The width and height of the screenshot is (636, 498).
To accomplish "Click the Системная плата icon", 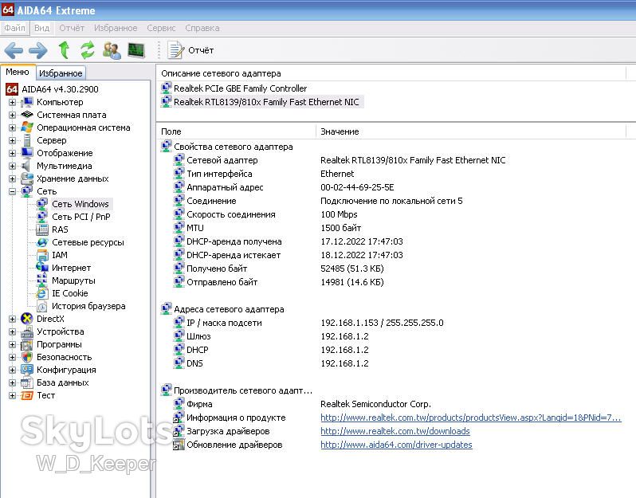I will [27, 115].
